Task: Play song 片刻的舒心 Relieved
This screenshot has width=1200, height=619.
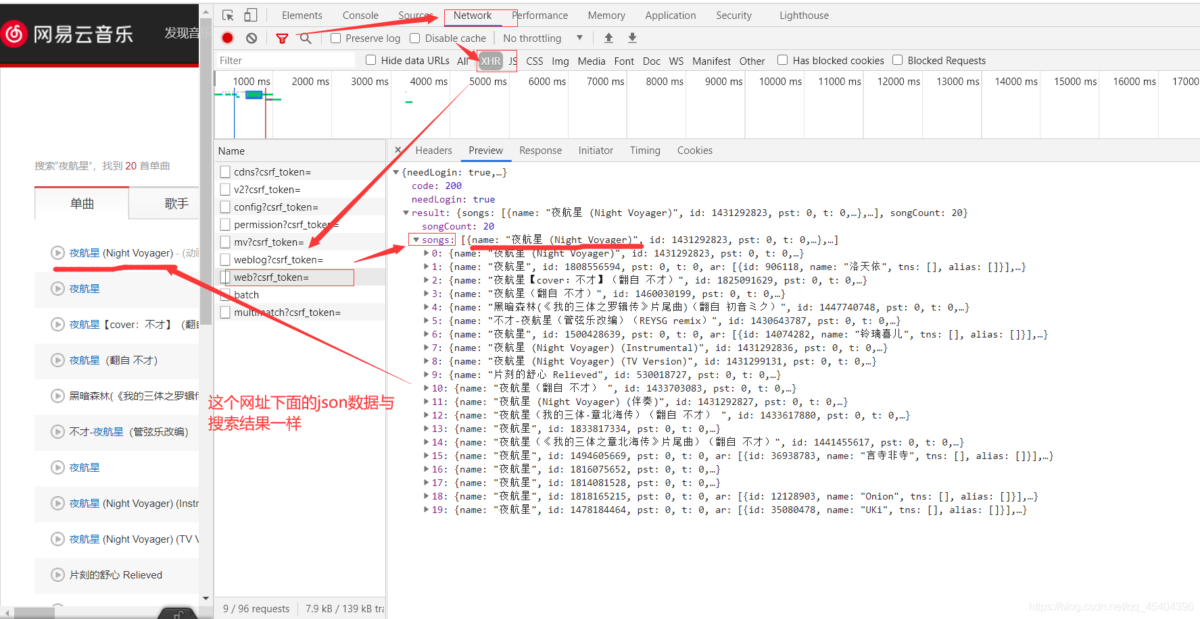Action: coord(58,574)
